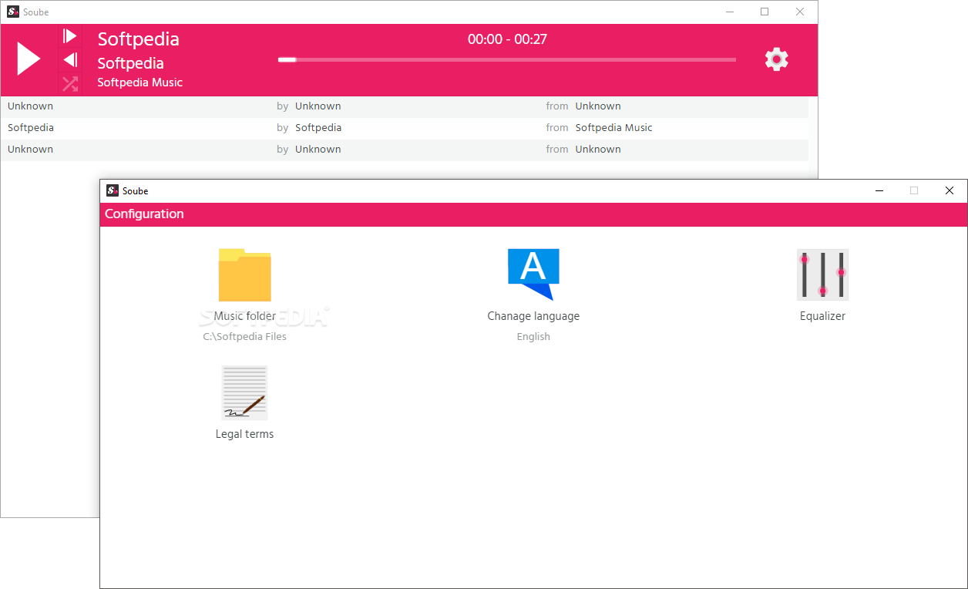Close the main Soube player window
Viewport: 968px width, 589px height.
point(800,12)
